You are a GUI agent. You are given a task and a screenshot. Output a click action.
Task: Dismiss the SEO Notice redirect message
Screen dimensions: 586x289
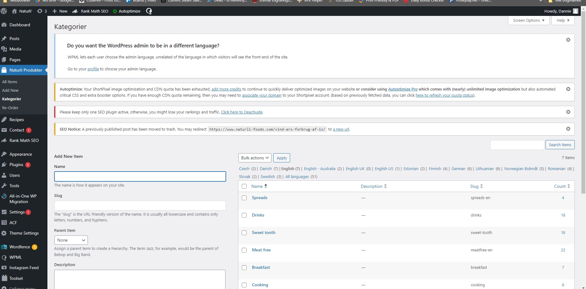click(568, 129)
